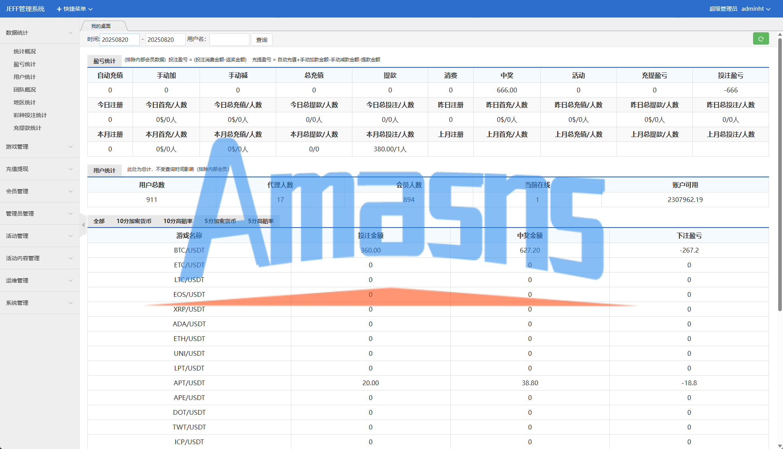Select the 全部 games tab
This screenshot has width=783, height=449.
[99, 221]
